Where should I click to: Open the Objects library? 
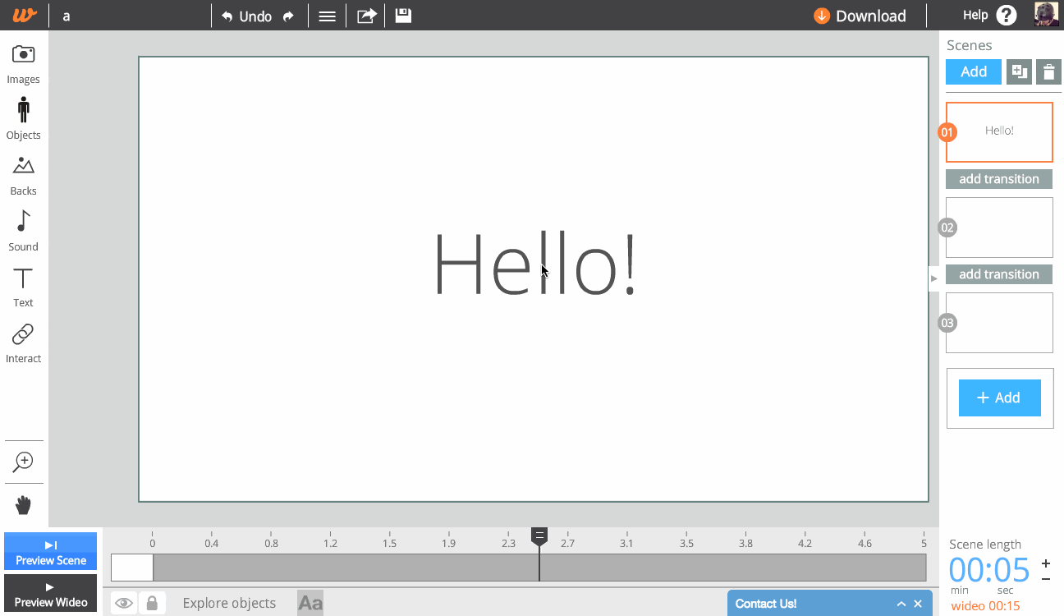(23, 117)
